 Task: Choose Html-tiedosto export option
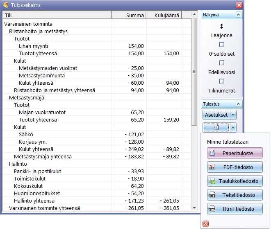(235, 209)
